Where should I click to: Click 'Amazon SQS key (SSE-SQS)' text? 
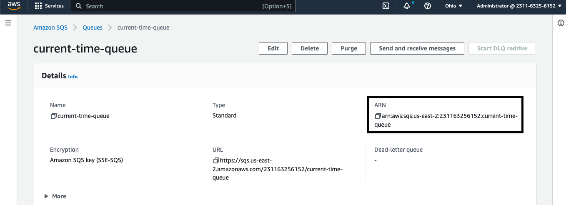pyautogui.click(x=86, y=160)
